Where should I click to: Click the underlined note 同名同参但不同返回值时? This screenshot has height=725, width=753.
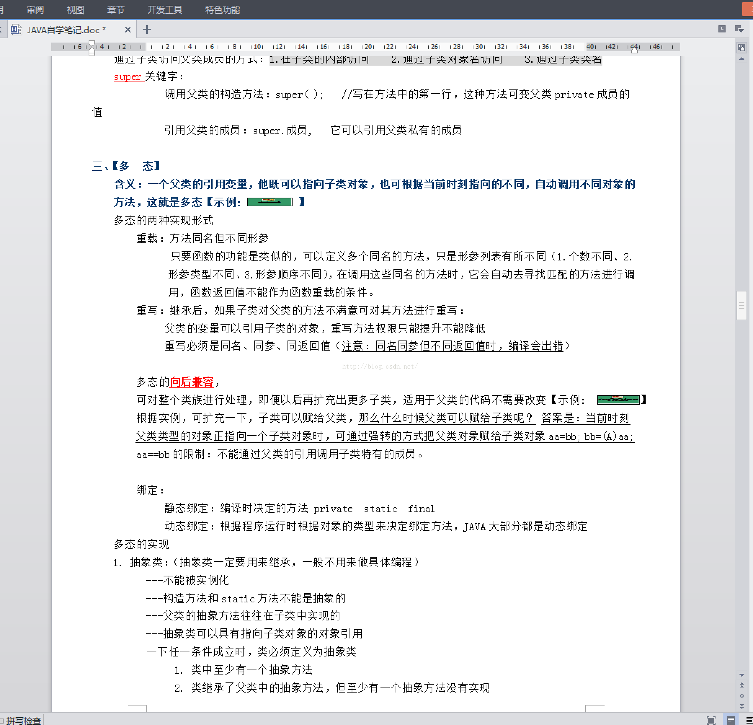tap(436, 346)
